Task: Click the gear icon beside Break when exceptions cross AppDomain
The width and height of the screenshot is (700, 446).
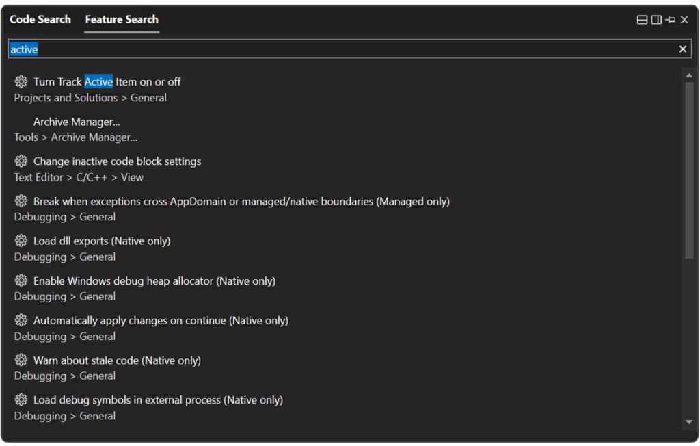Action: pos(21,201)
